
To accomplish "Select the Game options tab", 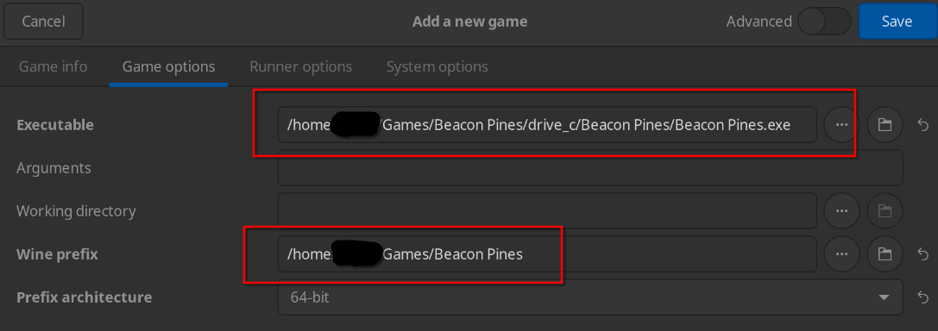I will coord(168,66).
